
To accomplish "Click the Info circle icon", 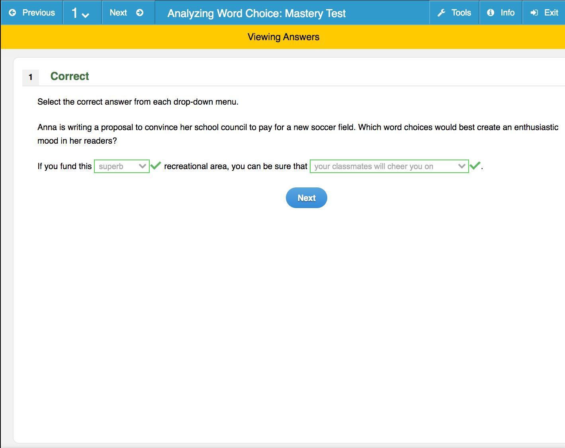I will pos(491,13).
